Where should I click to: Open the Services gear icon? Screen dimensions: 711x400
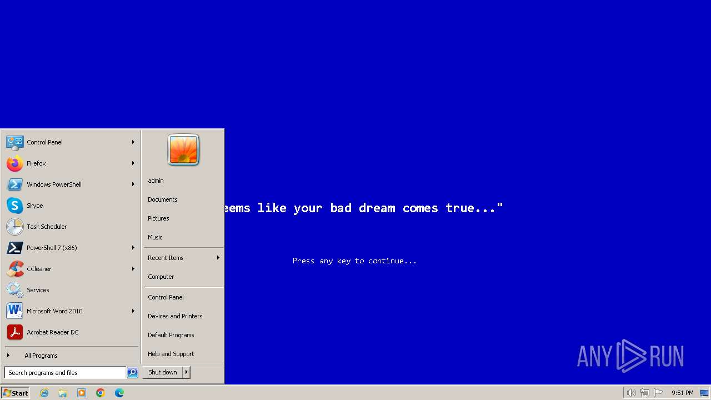click(x=15, y=290)
